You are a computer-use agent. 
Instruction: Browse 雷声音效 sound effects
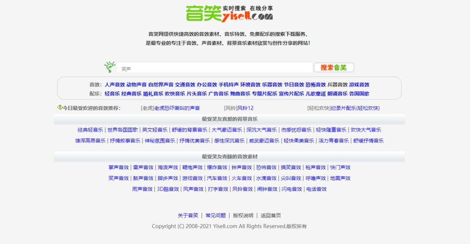pyautogui.click(x=143, y=167)
